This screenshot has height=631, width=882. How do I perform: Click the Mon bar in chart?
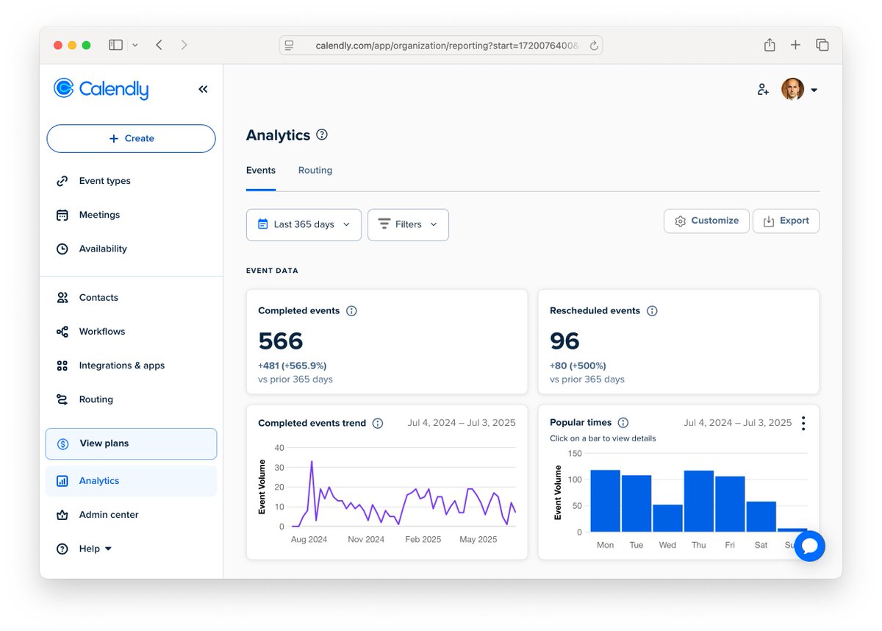(605, 501)
